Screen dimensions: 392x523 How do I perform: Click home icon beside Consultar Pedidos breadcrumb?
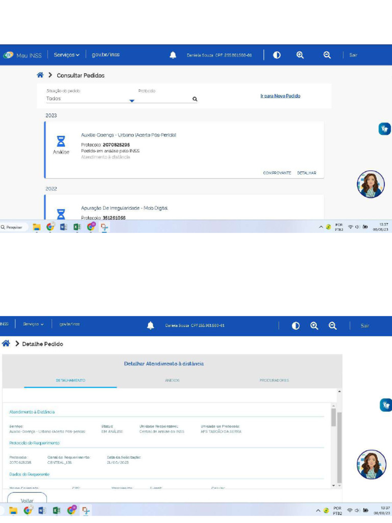click(40, 75)
